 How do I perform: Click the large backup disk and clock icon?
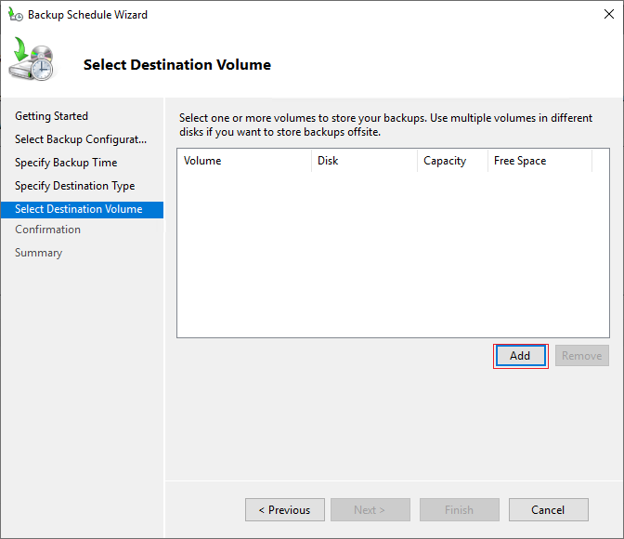(32, 59)
